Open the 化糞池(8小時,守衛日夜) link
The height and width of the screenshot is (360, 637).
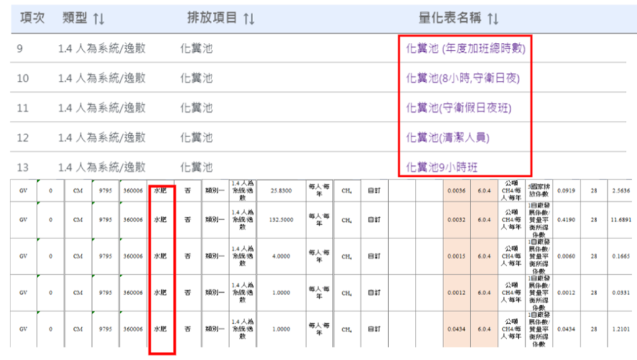[462, 78]
